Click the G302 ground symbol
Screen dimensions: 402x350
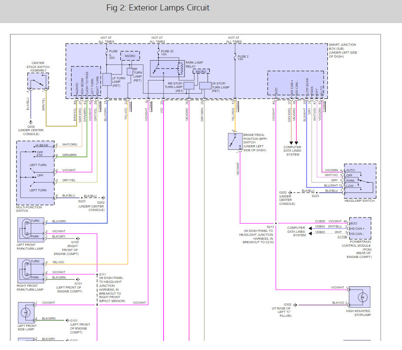295,305
